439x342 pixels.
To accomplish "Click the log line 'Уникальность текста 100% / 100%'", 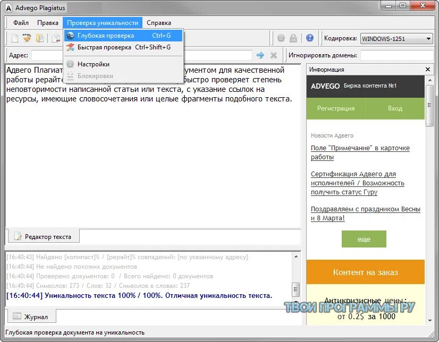I will pos(139,296).
